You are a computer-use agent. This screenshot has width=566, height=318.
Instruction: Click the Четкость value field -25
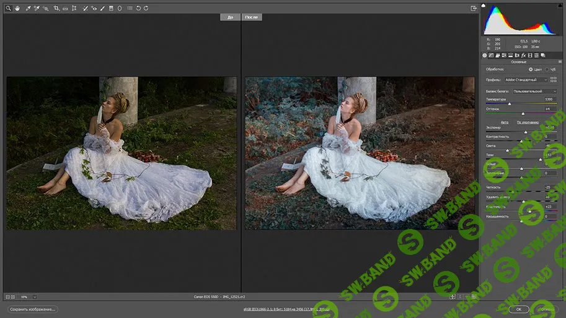(x=551, y=187)
